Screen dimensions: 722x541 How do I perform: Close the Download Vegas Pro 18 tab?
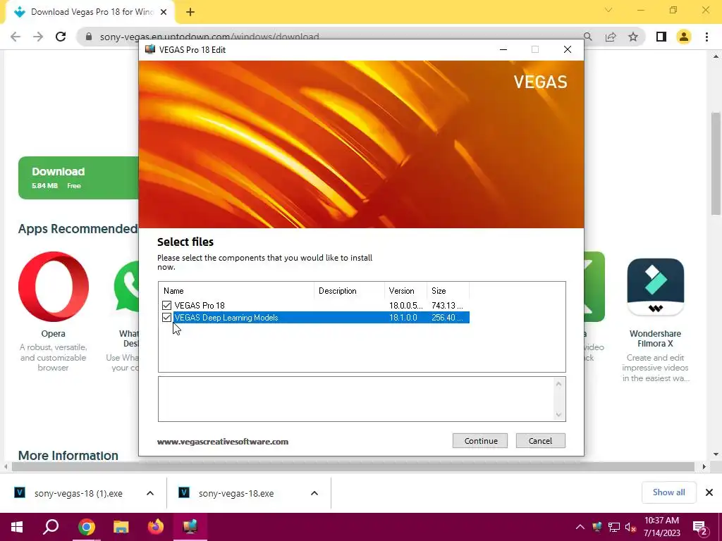(164, 13)
